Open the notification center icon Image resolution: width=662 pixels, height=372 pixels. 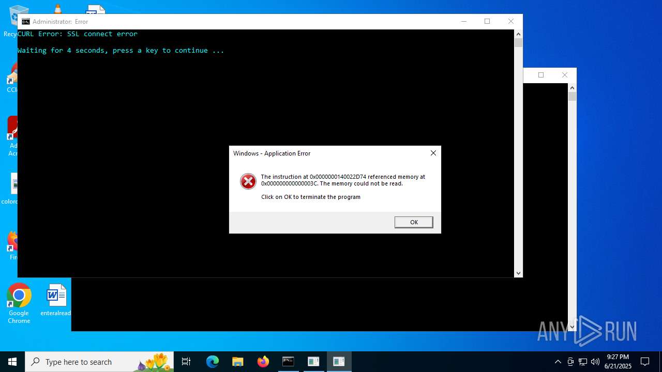(645, 362)
